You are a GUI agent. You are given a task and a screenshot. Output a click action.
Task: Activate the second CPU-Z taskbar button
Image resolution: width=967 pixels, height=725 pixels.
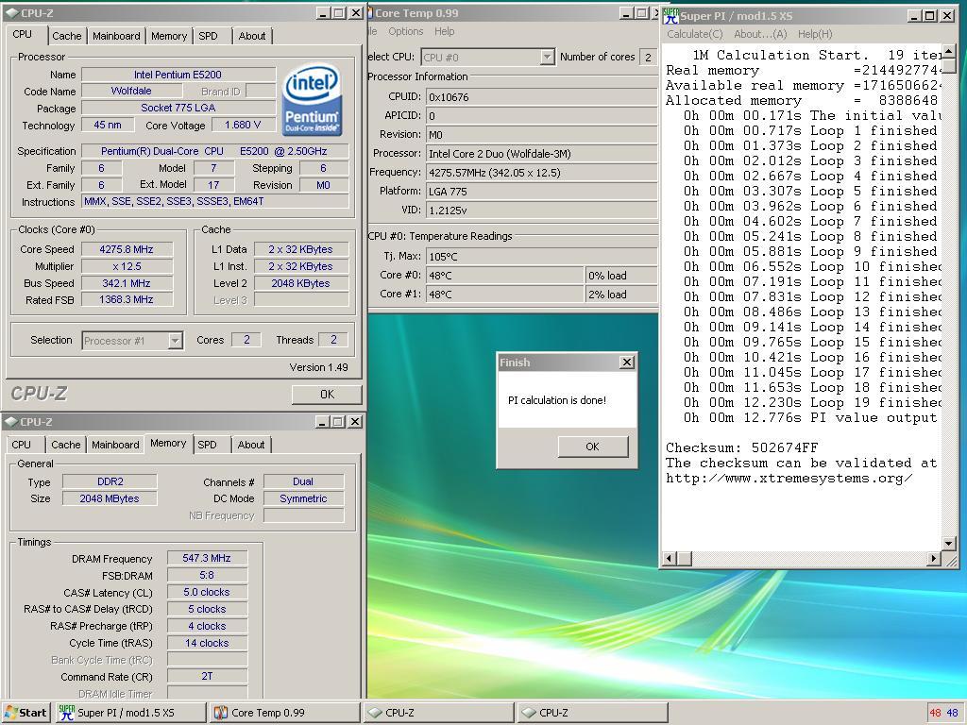tap(593, 713)
